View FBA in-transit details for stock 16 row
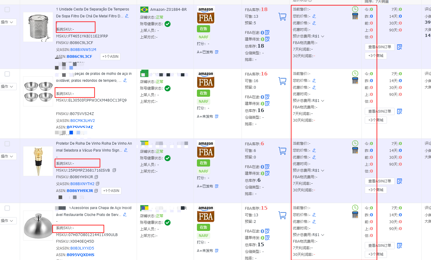 [267, 97]
